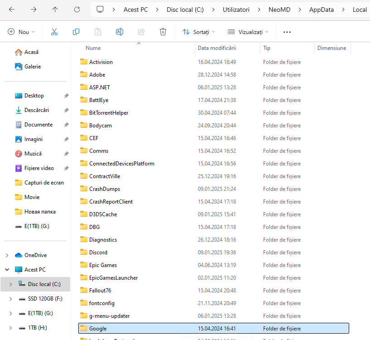Select the Discord folder
Viewport: 370px width, 340px height.
98,253
